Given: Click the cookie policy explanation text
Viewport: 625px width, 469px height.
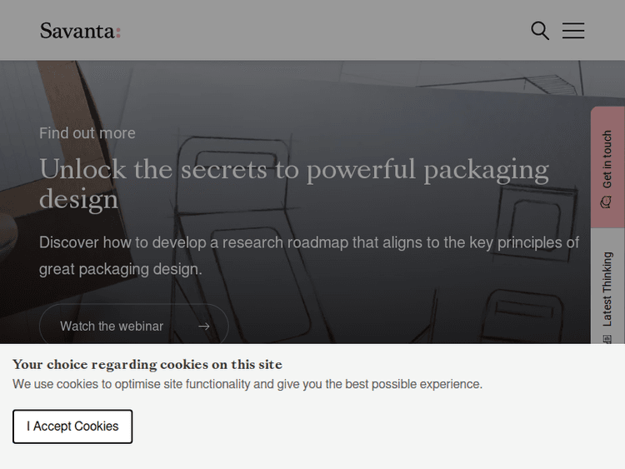Looking at the screenshot, I should tap(247, 384).
